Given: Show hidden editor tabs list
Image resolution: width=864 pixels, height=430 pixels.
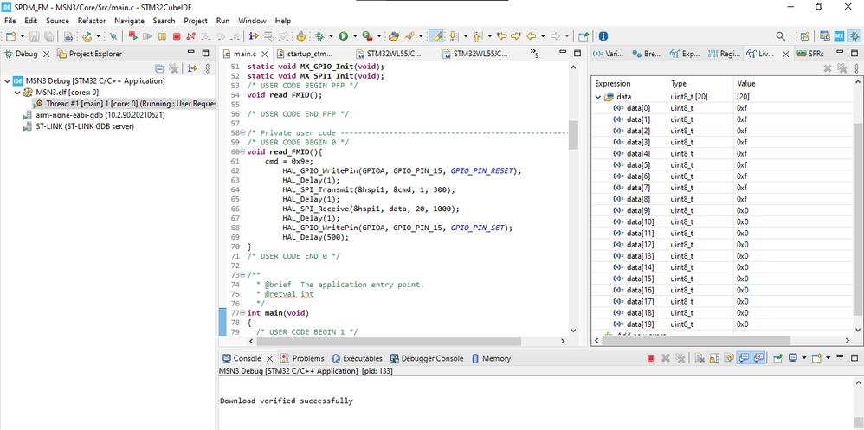Looking at the screenshot, I should [534, 53].
